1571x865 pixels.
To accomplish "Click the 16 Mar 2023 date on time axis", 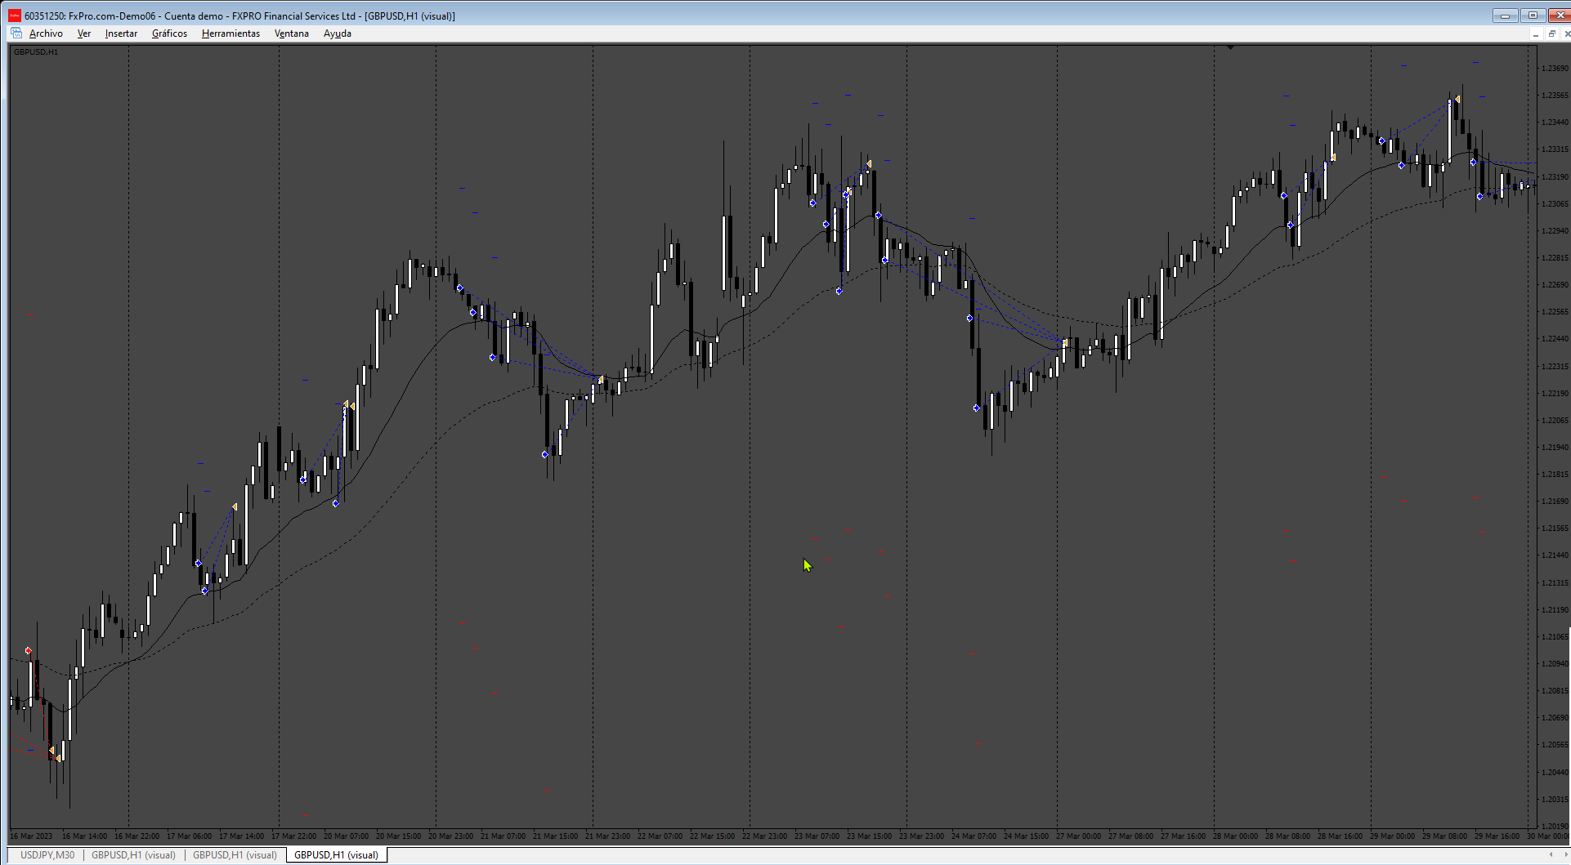I will 31,836.
